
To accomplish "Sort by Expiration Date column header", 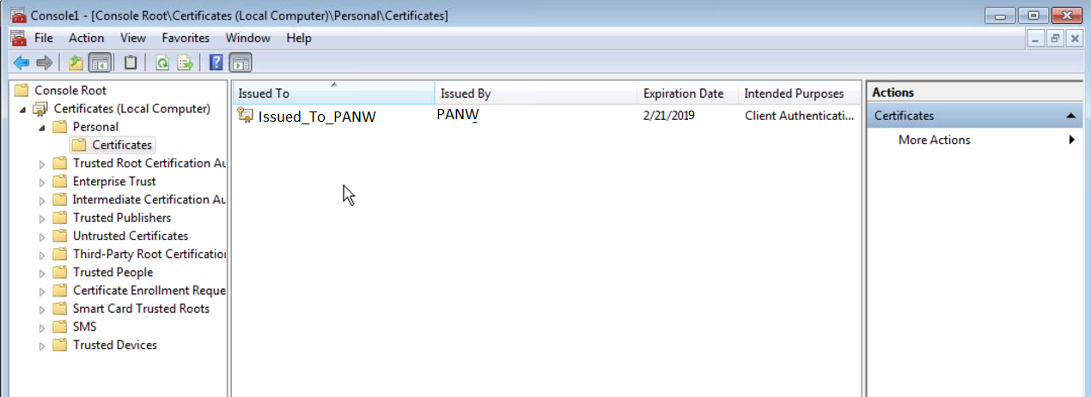I will click(x=687, y=93).
